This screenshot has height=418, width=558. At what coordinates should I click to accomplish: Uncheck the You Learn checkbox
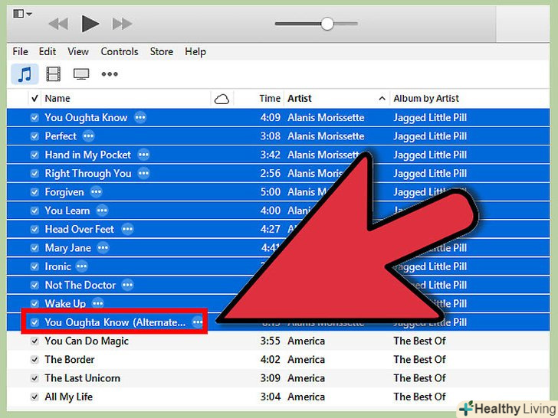(34, 211)
